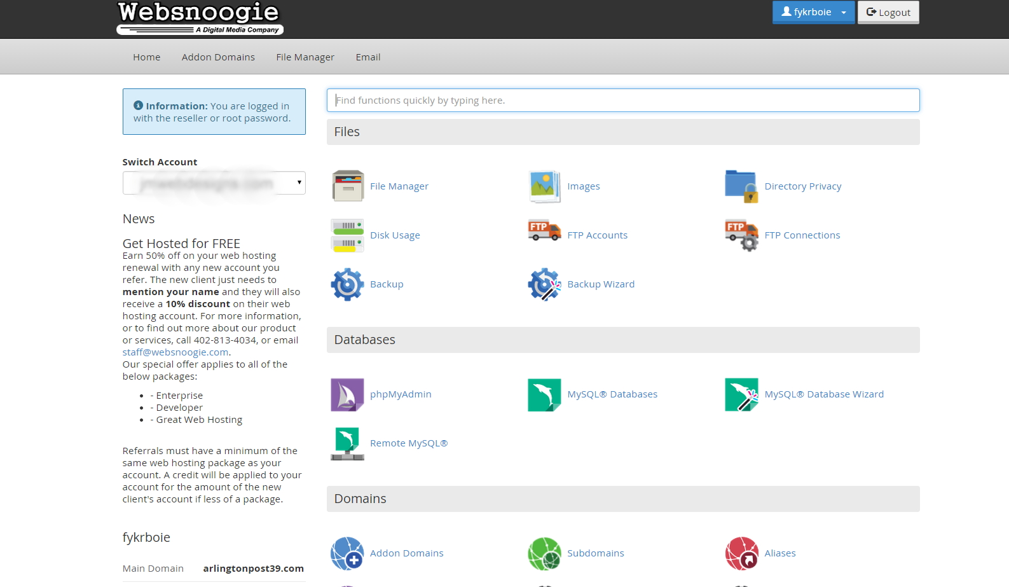Viewport: 1009px width, 587px height.
Task: Open the Addon Domains globe icon
Action: pyautogui.click(x=347, y=553)
